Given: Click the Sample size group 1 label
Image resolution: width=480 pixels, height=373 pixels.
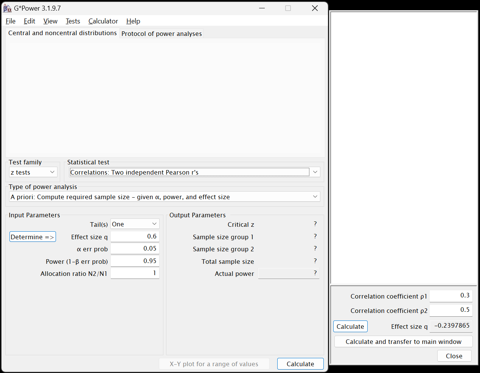Looking at the screenshot, I should (223, 237).
